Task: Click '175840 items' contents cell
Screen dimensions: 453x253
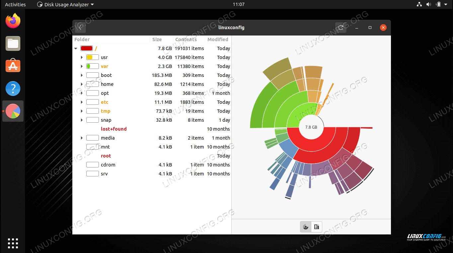Action: pos(189,57)
